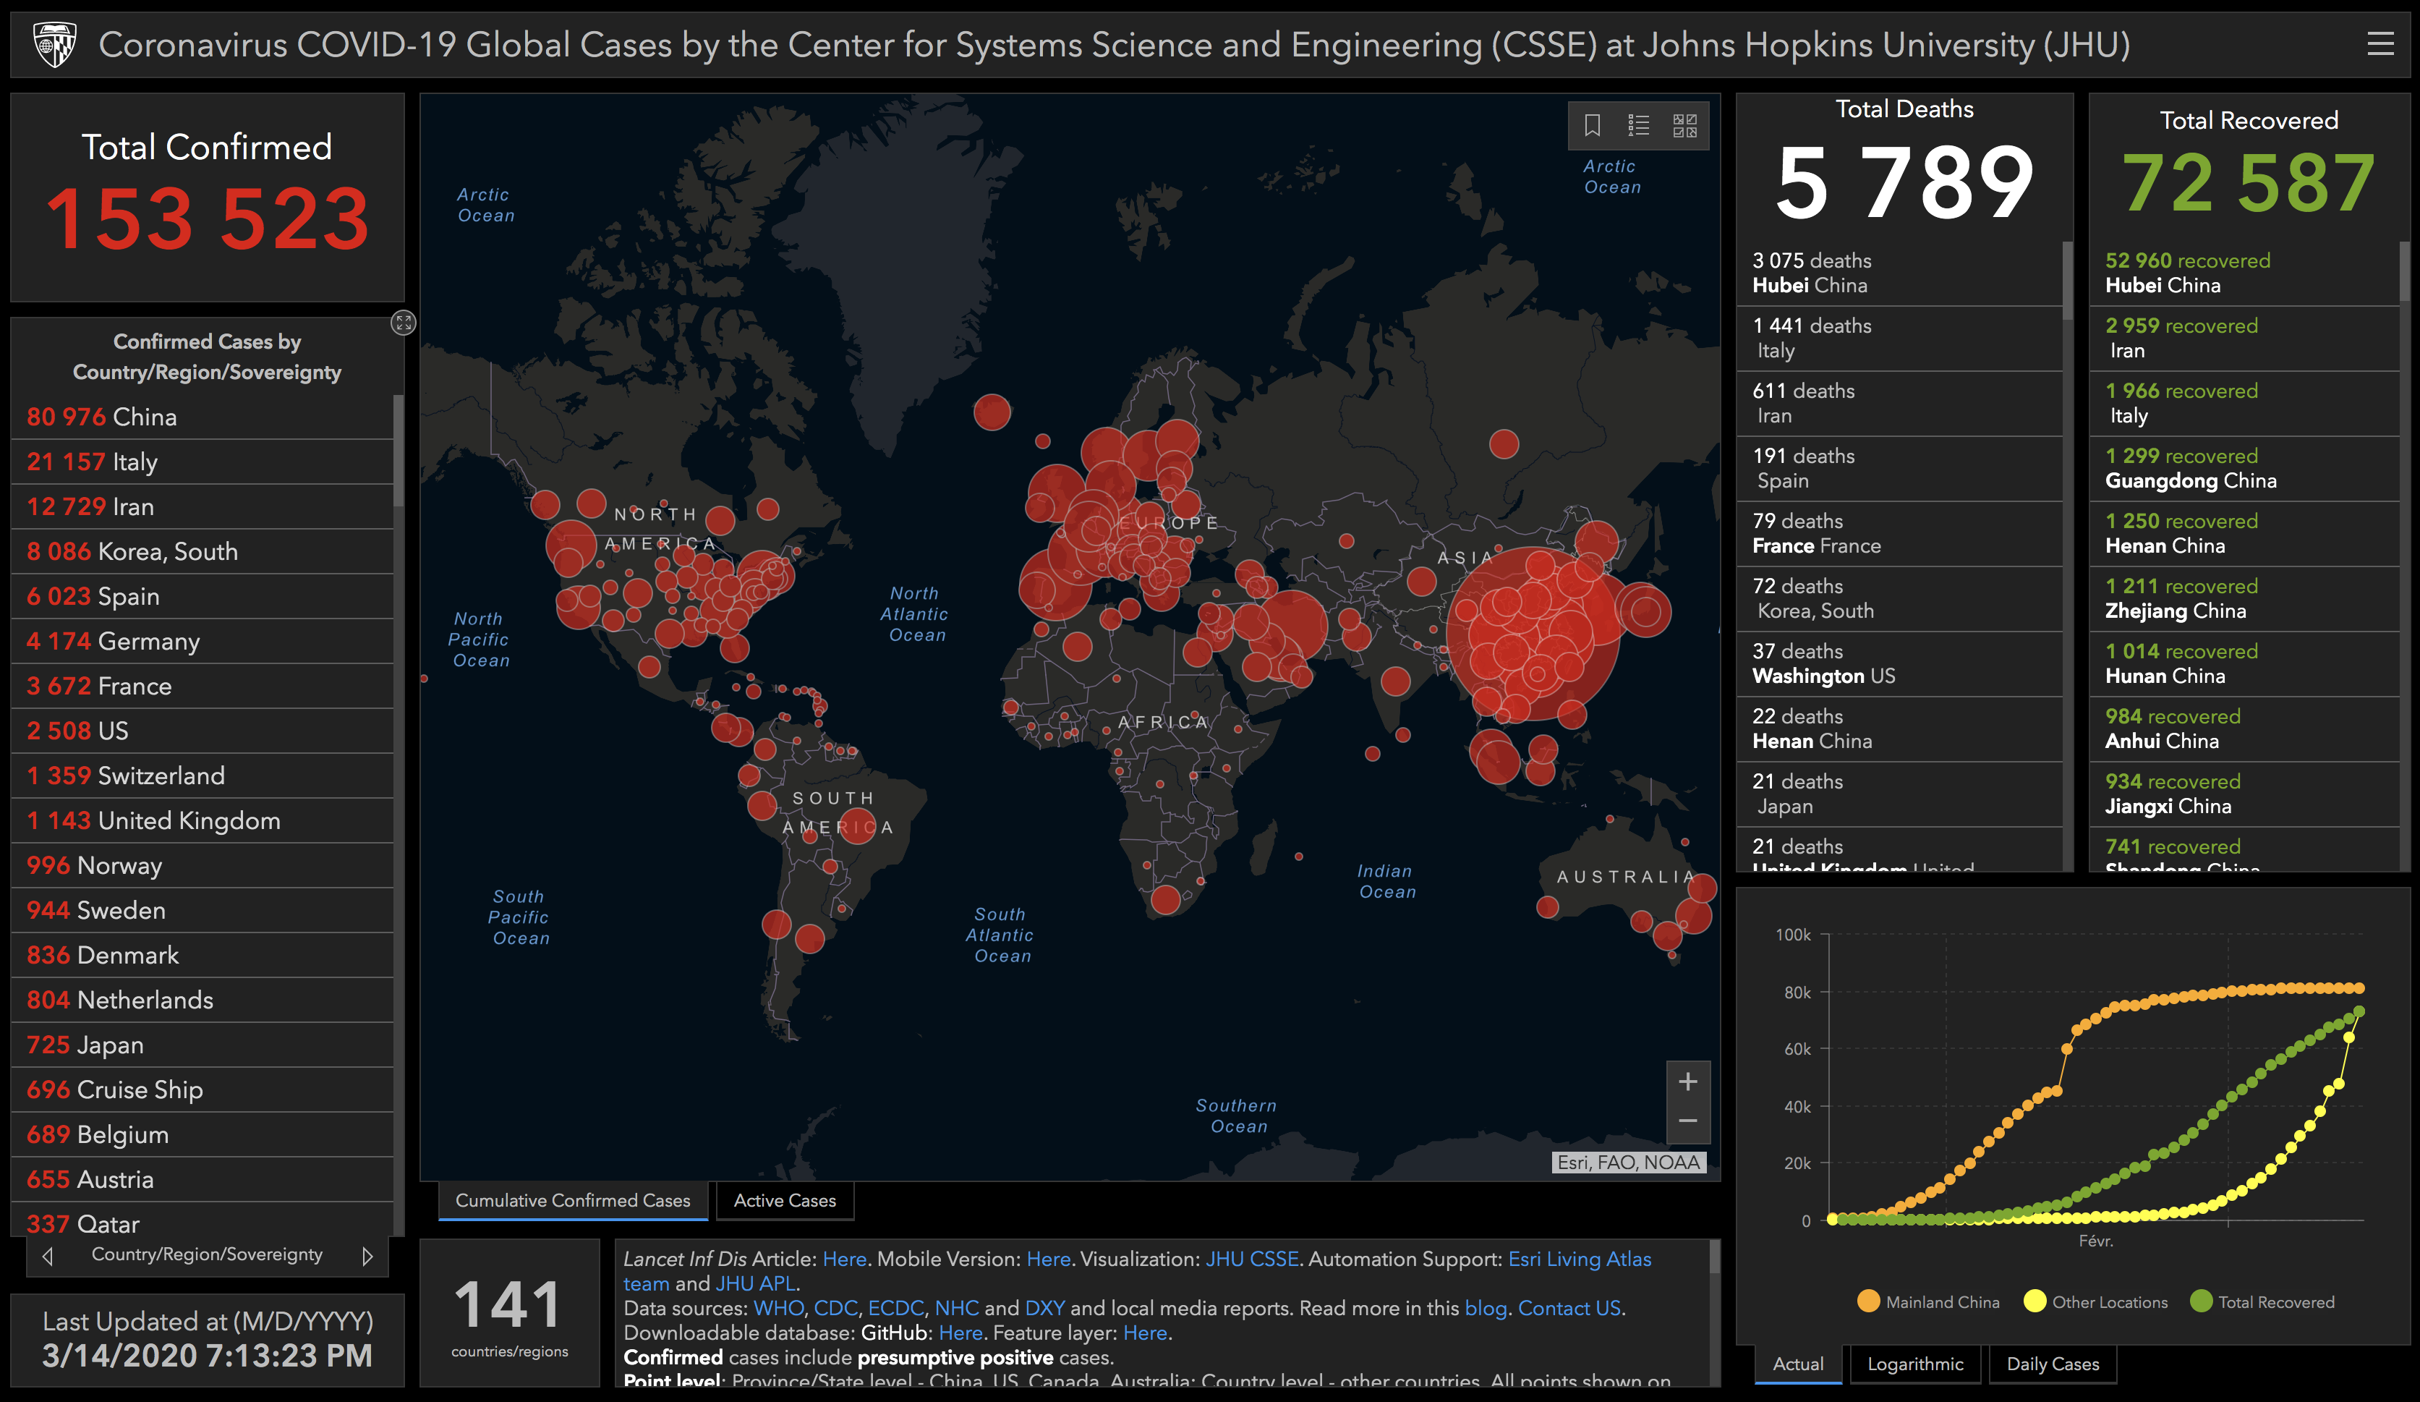The width and height of the screenshot is (2420, 1402).
Task: Click the Contact US link
Action: [1569, 1309]
